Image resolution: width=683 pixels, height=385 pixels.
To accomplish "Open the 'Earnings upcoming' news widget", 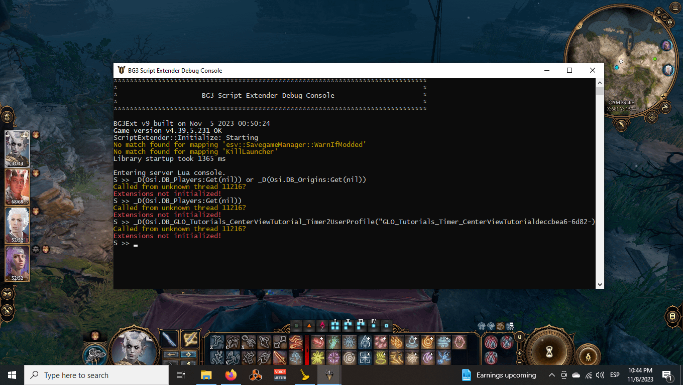I will (499, 375).
